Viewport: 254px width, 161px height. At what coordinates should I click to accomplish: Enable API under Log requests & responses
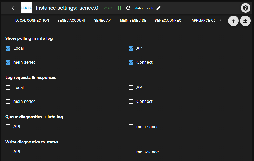pos(131,88)
